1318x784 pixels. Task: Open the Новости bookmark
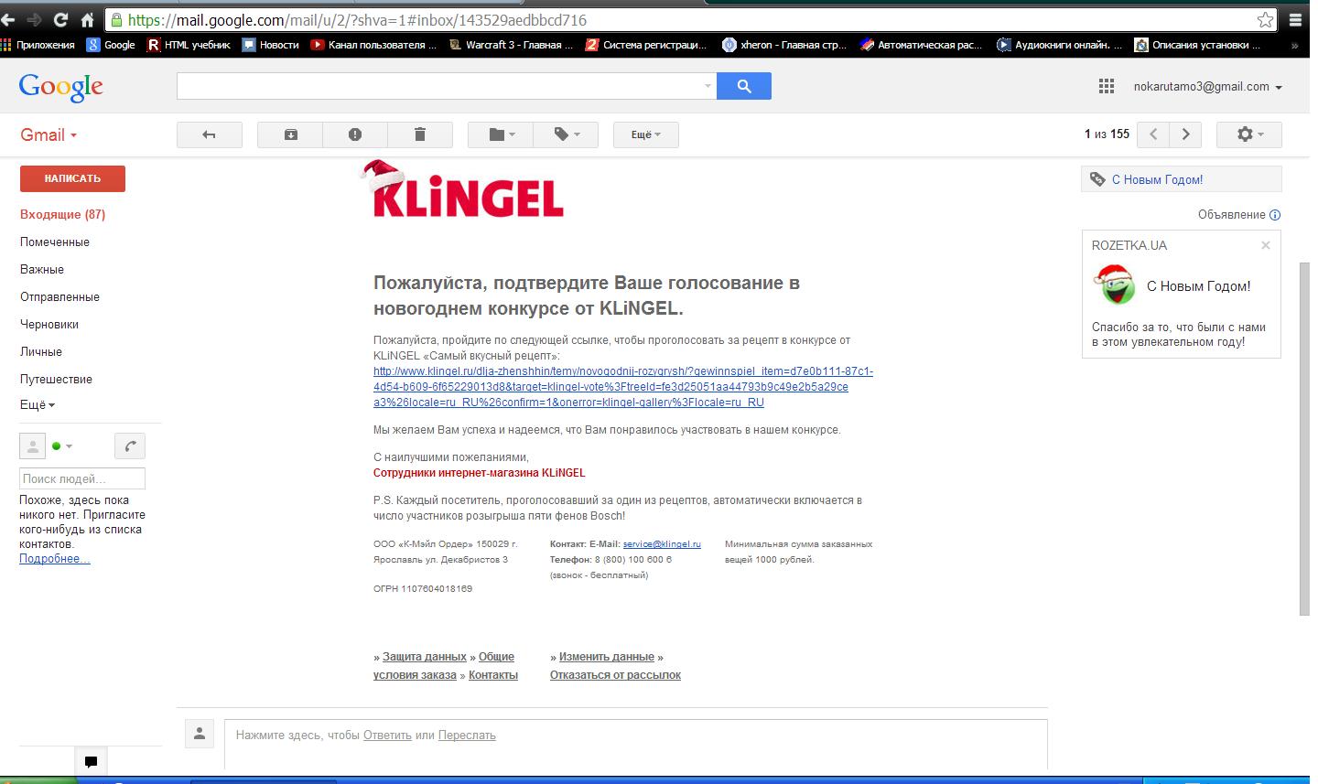[x=271, y=45]
